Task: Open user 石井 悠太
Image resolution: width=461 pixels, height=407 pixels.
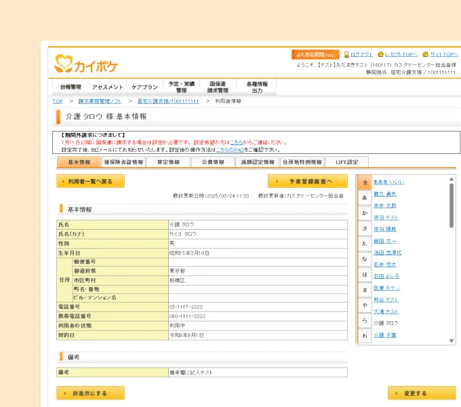Action: point(385,265)
